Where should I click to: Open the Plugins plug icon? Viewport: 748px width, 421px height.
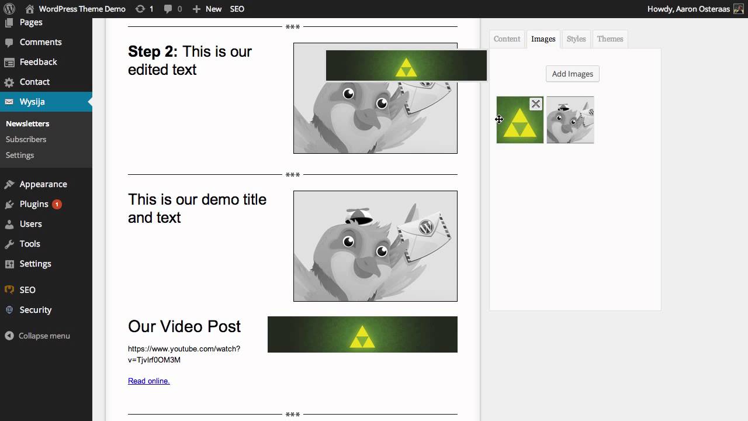(x=9, y=203)
